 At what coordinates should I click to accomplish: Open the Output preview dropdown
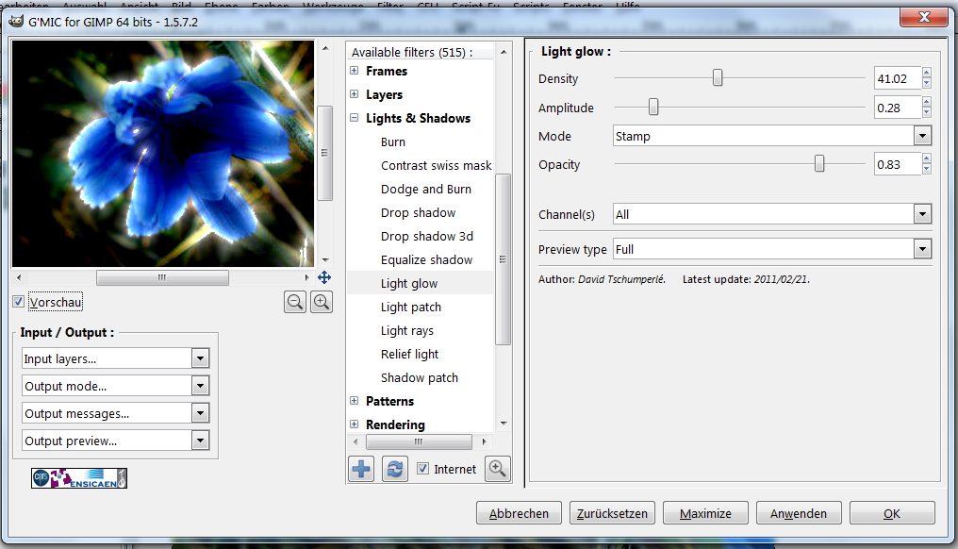point(115,441)
